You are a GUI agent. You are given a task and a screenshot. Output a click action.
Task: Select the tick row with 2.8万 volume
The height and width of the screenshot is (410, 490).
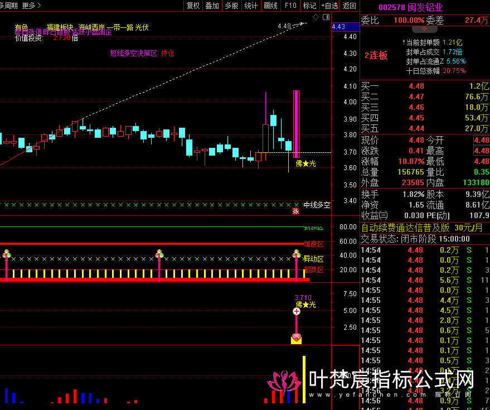click(425, 320)
